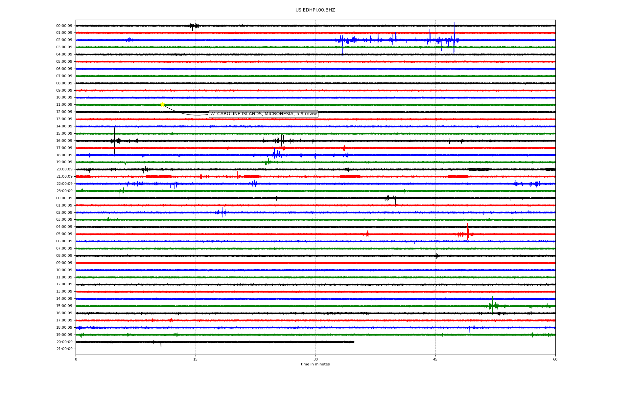Click the bottom 21:00:09 row label
Screen dimensions: 631x394
tap(64, 349)
